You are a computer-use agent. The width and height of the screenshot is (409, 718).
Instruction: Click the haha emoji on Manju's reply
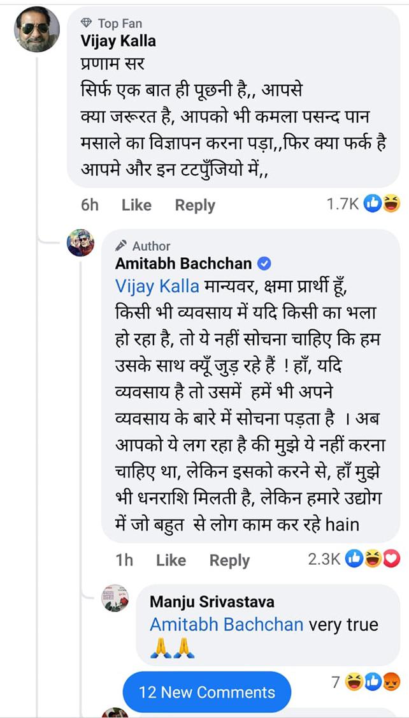[x=354, y=682]
